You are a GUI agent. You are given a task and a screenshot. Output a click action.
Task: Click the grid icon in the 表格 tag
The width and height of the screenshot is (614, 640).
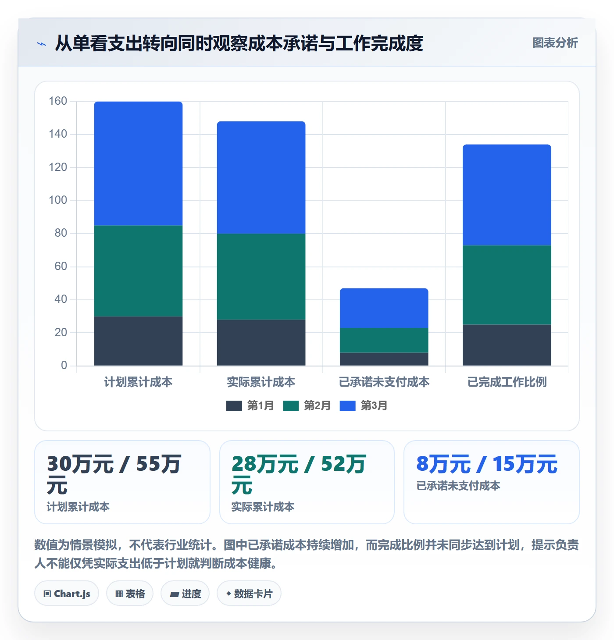pyautogui.click(x=119, y=594)
